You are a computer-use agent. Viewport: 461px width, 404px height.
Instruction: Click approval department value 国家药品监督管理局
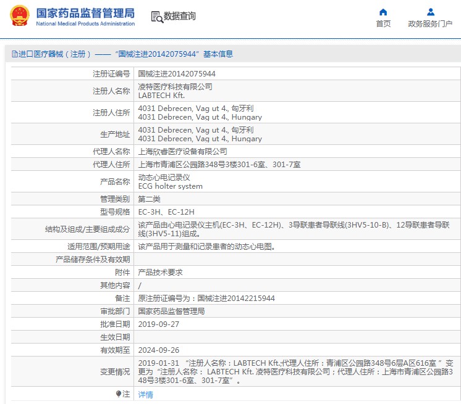171,311
